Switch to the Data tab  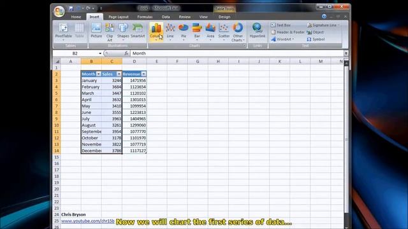[166, 17]
